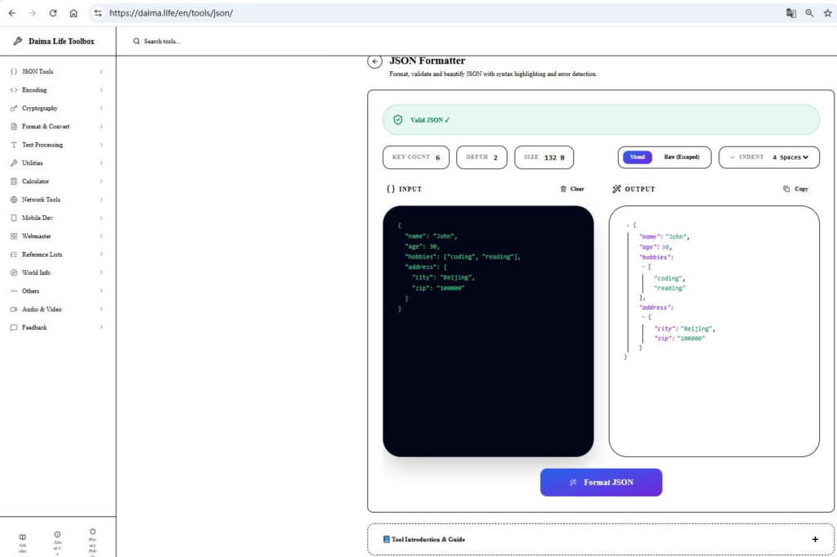837x557 pixels.
Task: Click the Calculator icon in sidebar
Action: click(14, 181)
